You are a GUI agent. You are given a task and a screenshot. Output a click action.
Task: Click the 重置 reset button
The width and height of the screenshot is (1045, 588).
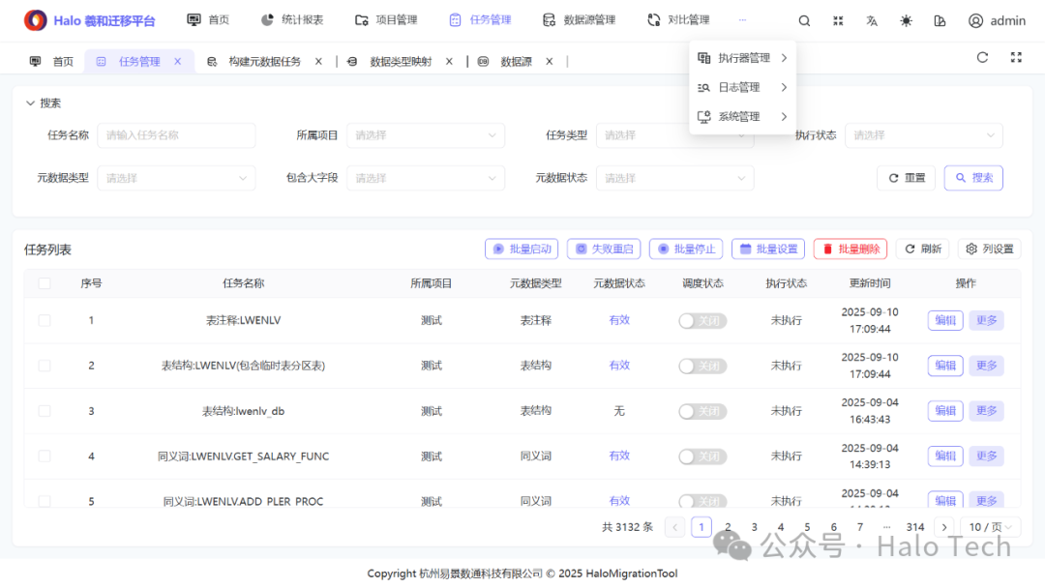click(907, 178)
